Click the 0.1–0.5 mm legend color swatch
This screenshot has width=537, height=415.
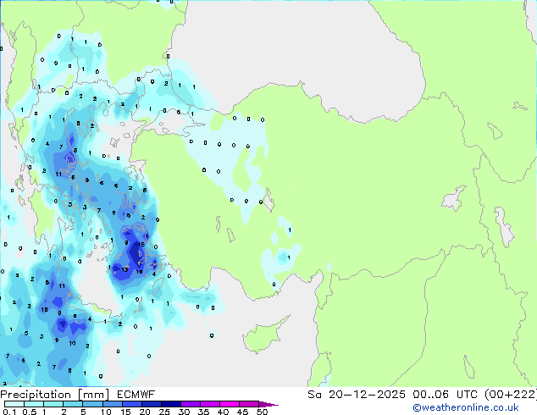pyautogui.click(x=14, y=404)
